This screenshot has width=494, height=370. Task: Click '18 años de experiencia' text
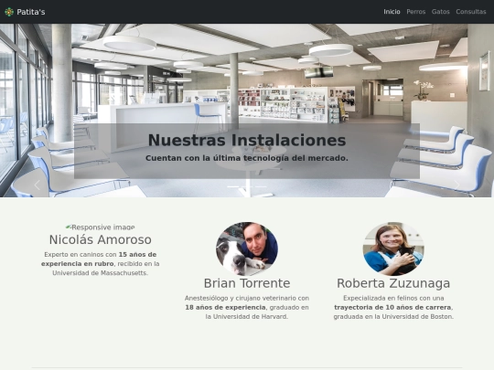[225, 307]
